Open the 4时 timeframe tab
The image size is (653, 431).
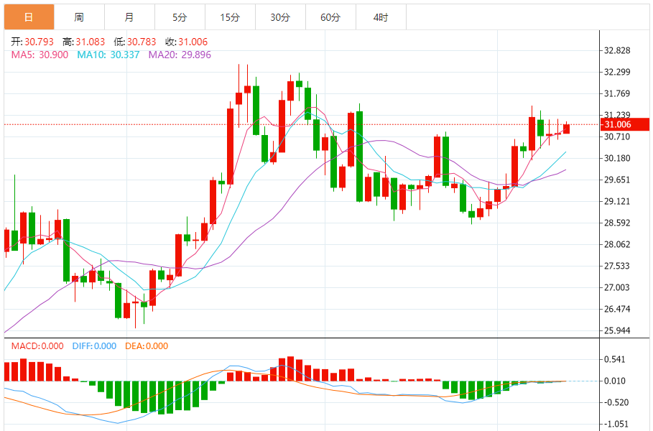pyautogui.click(x=381, y=17)
